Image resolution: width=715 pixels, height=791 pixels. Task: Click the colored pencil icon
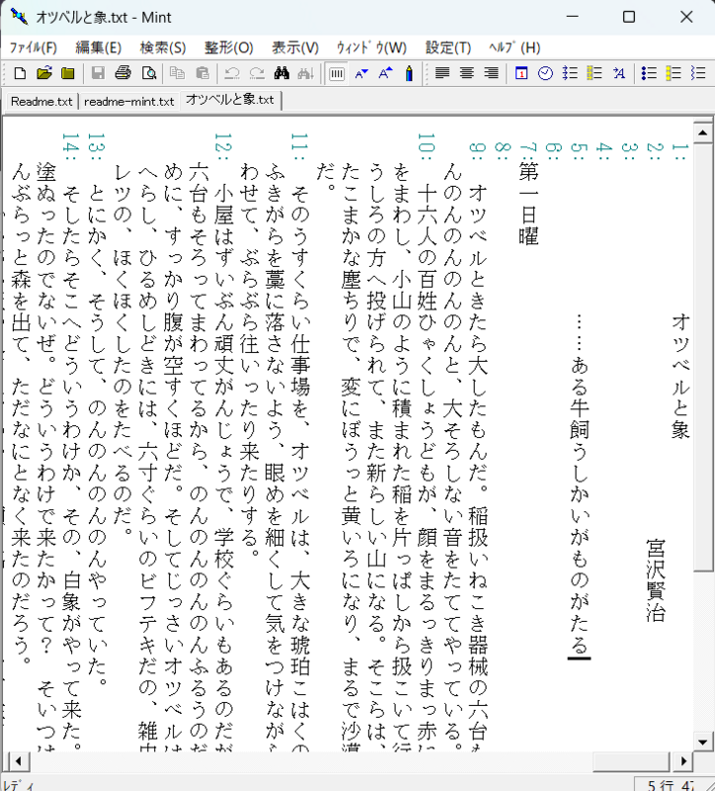pyautogui.click(x=409, y=73)
